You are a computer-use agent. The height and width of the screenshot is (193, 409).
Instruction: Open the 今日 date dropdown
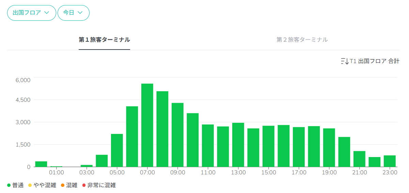tap(73, 13)
